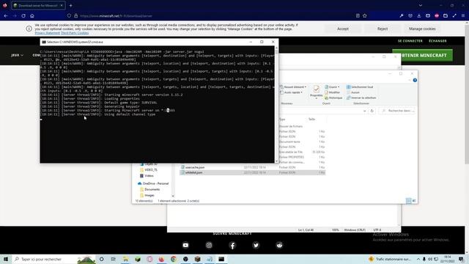Open Minecraft Instagram social icon
This screenshot has width=469, height=264.
point(209,245)
